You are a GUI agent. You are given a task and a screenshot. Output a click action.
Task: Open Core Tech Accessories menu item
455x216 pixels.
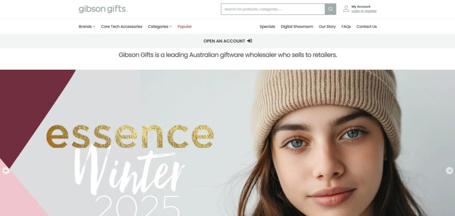122,26
